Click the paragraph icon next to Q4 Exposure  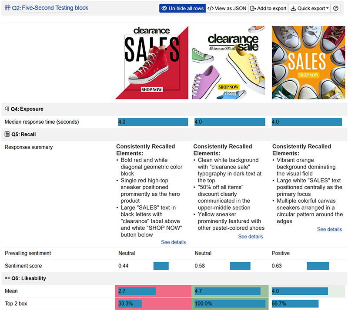pyautogui.click(x=7, y=109)
